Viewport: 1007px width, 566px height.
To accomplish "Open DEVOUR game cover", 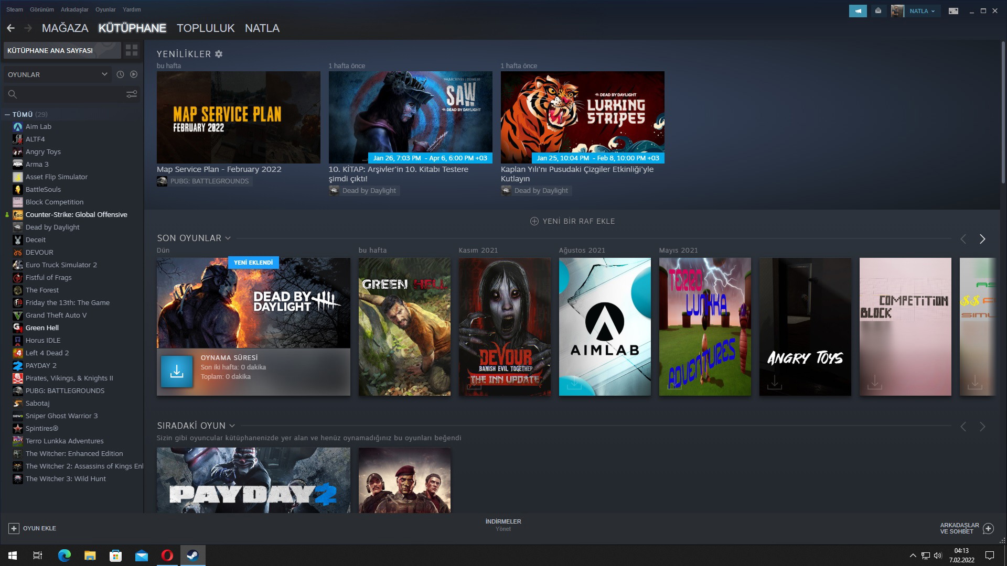I will click(x=505, y=326).
